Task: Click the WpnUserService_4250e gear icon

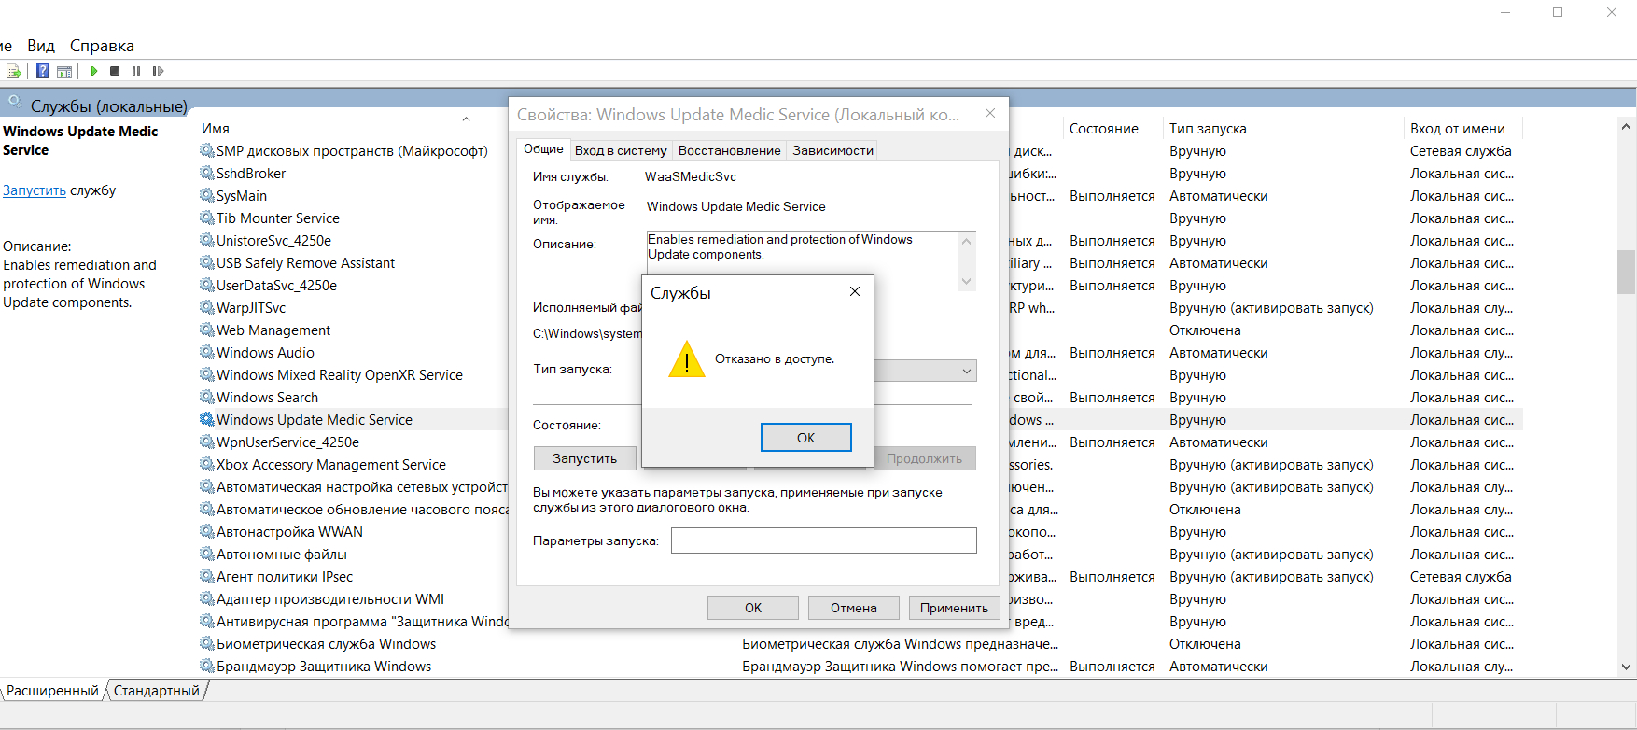Action: click(206, 442)
